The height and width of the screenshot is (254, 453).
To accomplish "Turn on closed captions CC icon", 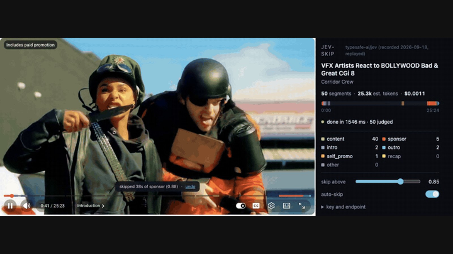I will 256,206.
